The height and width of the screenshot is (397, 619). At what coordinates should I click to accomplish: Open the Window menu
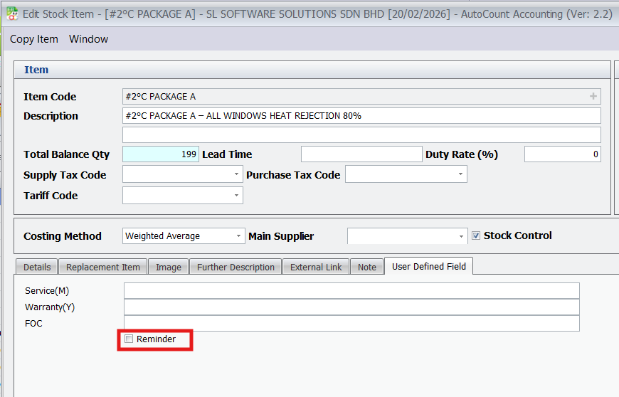coord(88,39)
